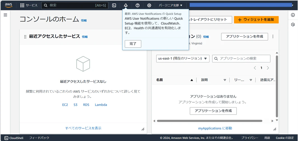Open the S3 service link
This screenshot has height=141, width=298.
click(75, 105)
